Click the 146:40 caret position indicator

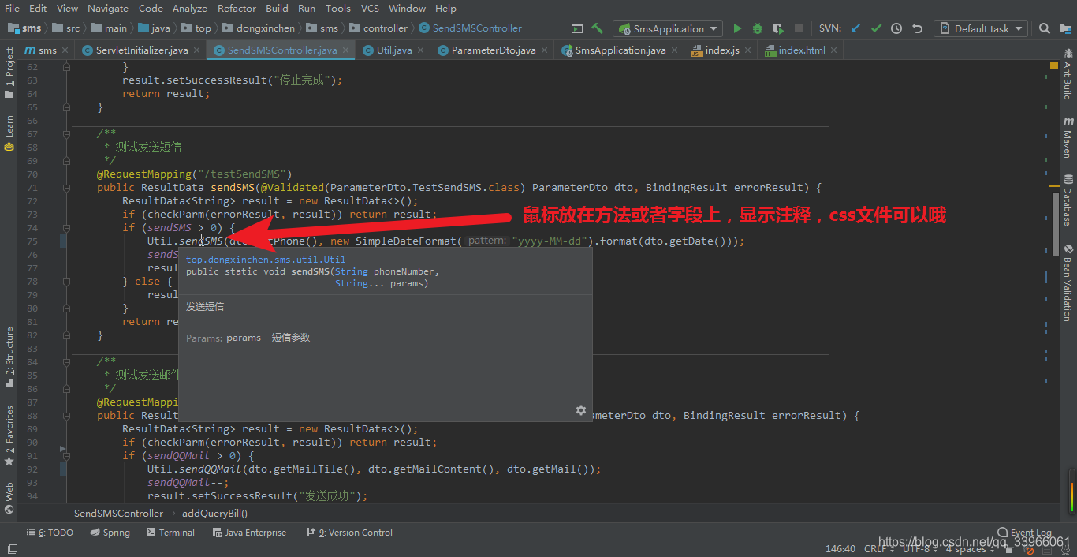pos(840,548)
